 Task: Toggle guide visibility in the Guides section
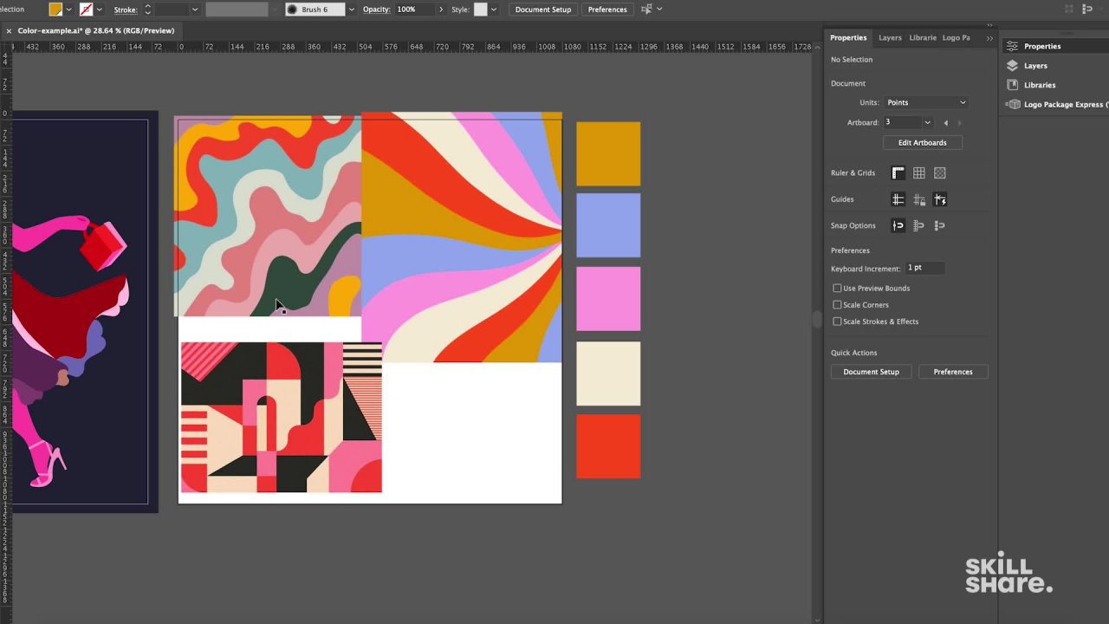click(898, 199)
